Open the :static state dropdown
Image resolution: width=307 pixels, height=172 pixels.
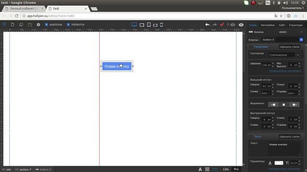pos(290,32)
